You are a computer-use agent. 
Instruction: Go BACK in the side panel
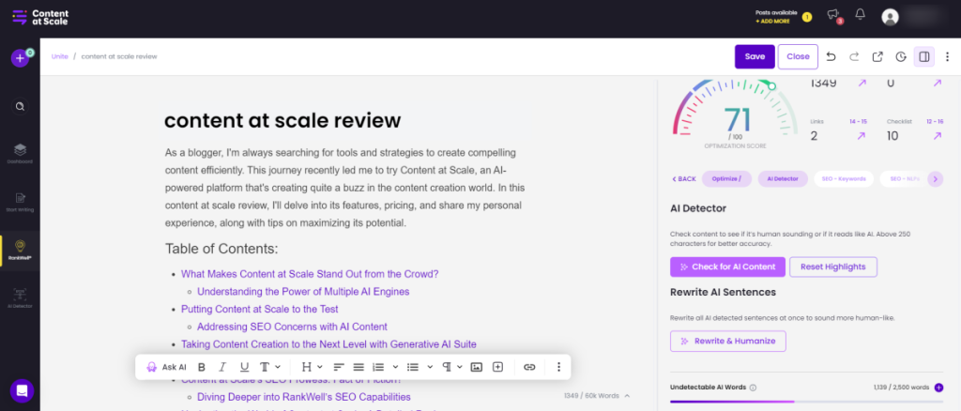[683, 179]
